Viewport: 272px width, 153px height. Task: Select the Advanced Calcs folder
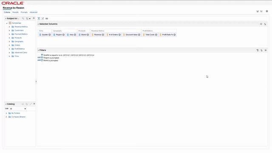pos(21,53)
